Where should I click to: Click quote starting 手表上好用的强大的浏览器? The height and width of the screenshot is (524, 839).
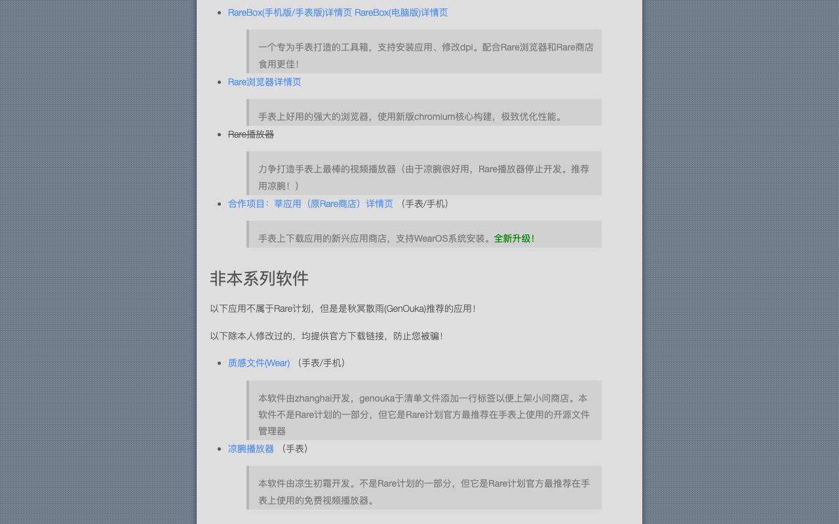click(424, 112)
